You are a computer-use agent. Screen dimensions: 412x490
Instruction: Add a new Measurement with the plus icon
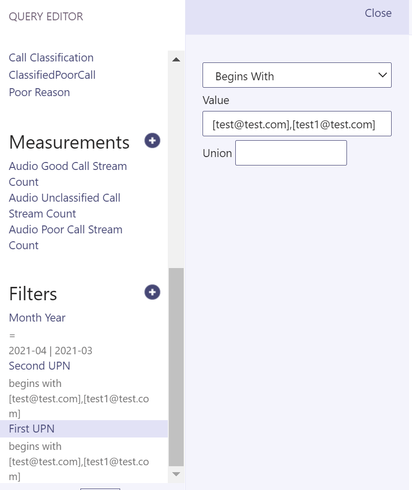152,141
